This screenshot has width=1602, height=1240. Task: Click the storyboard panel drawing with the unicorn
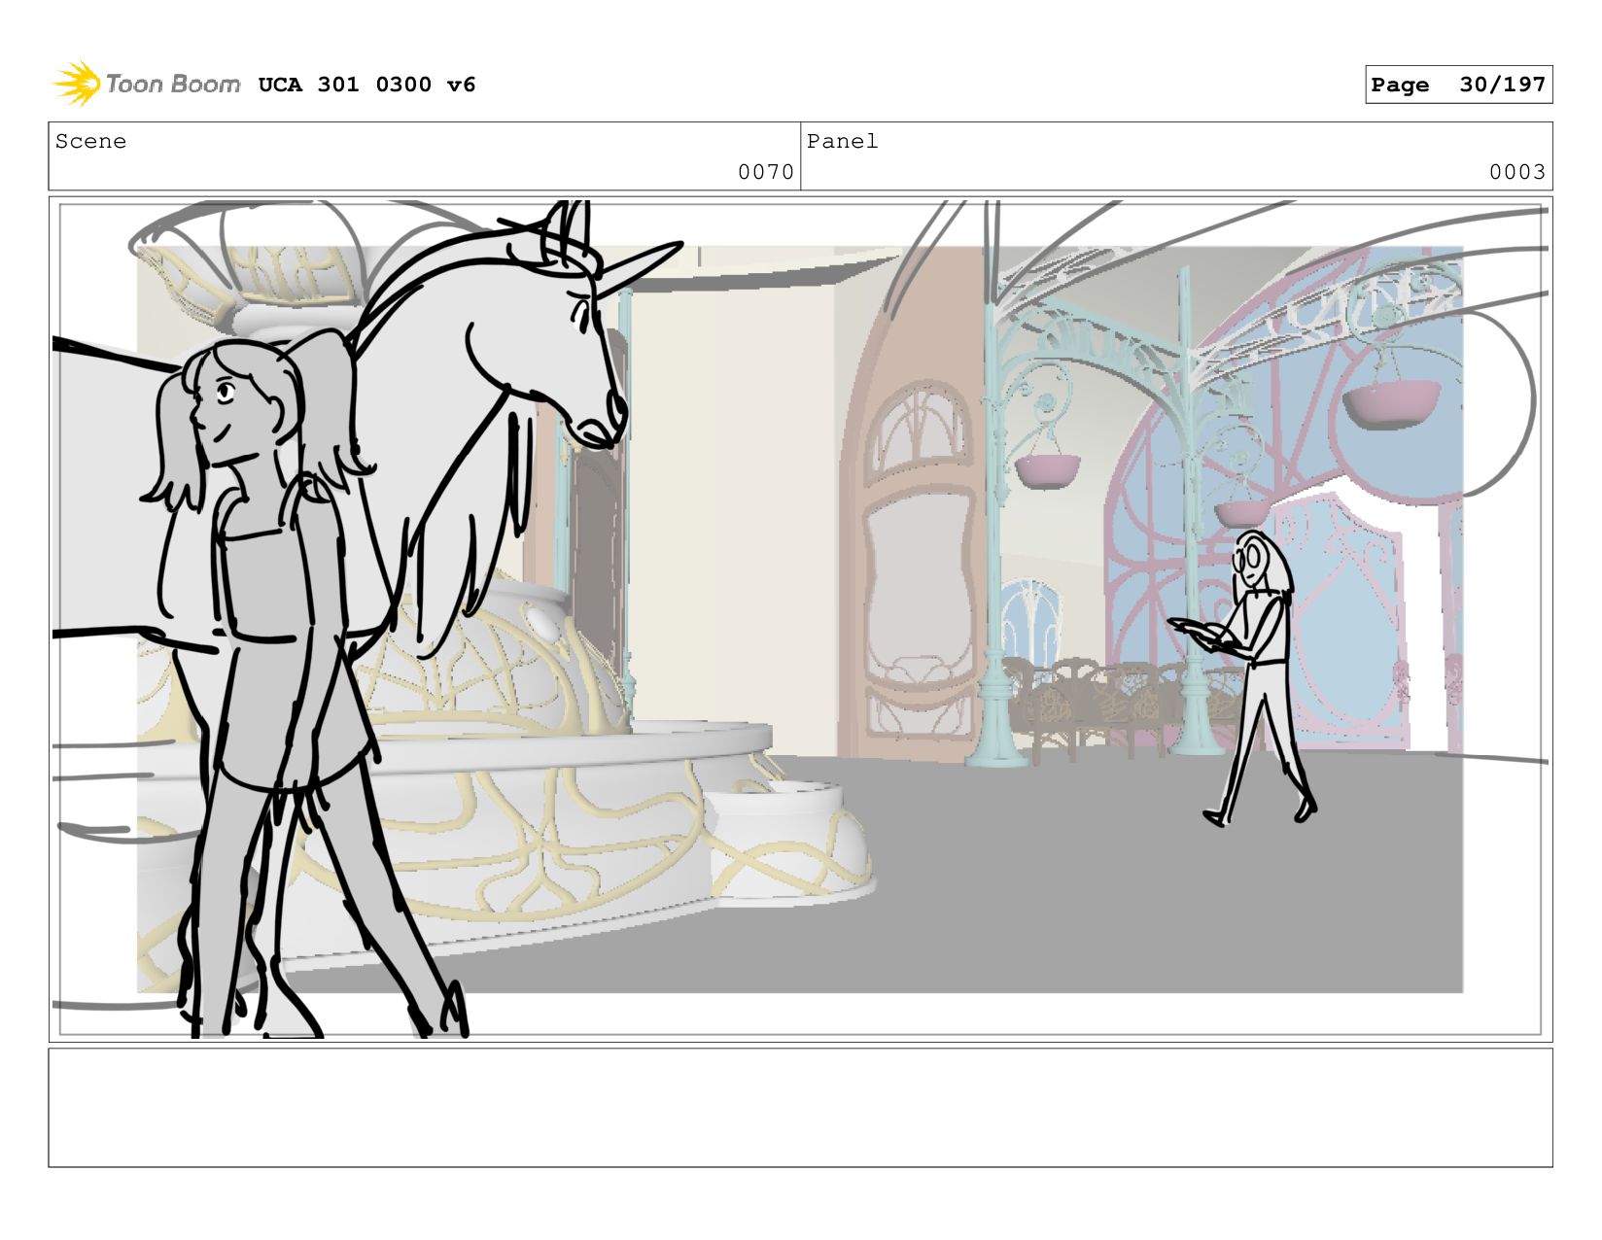[800, 619]
